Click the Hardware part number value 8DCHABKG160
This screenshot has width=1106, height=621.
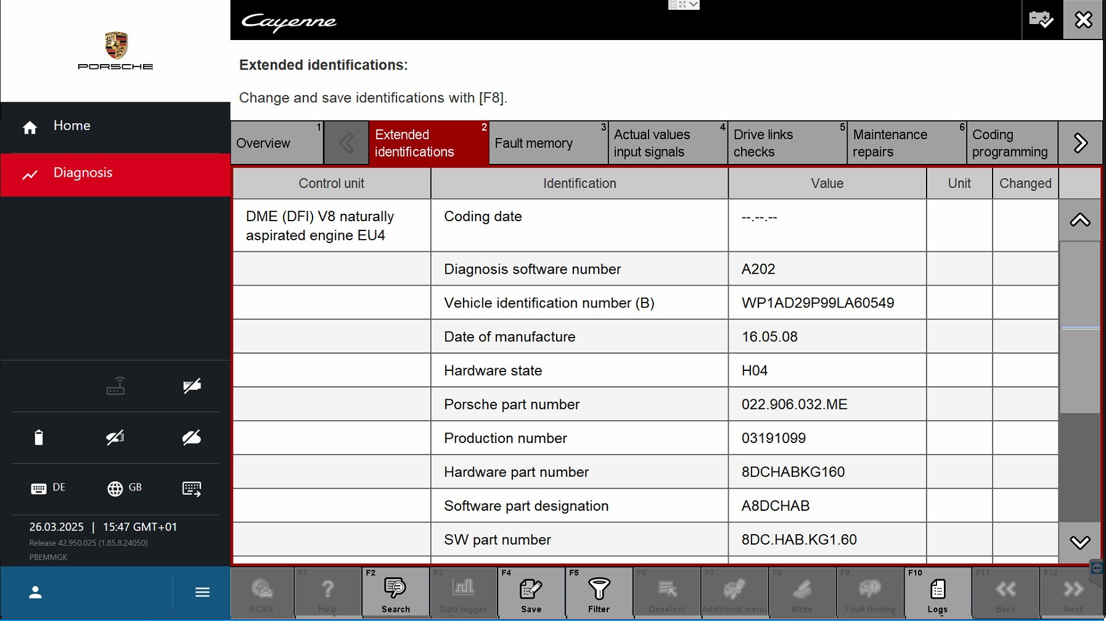pyautogui.click(x=793, y=473)
